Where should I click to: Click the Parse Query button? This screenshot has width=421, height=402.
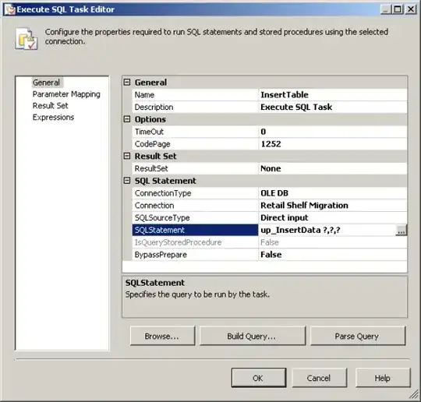click(x=358, y=336)
